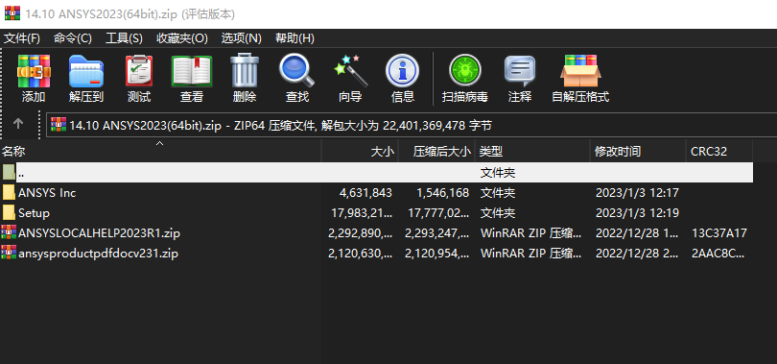Click the Add (添加) toolbar icon

(34, 71)
